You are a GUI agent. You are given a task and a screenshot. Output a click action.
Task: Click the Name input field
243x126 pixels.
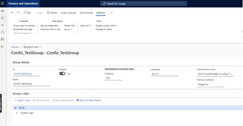coord(31,84)
